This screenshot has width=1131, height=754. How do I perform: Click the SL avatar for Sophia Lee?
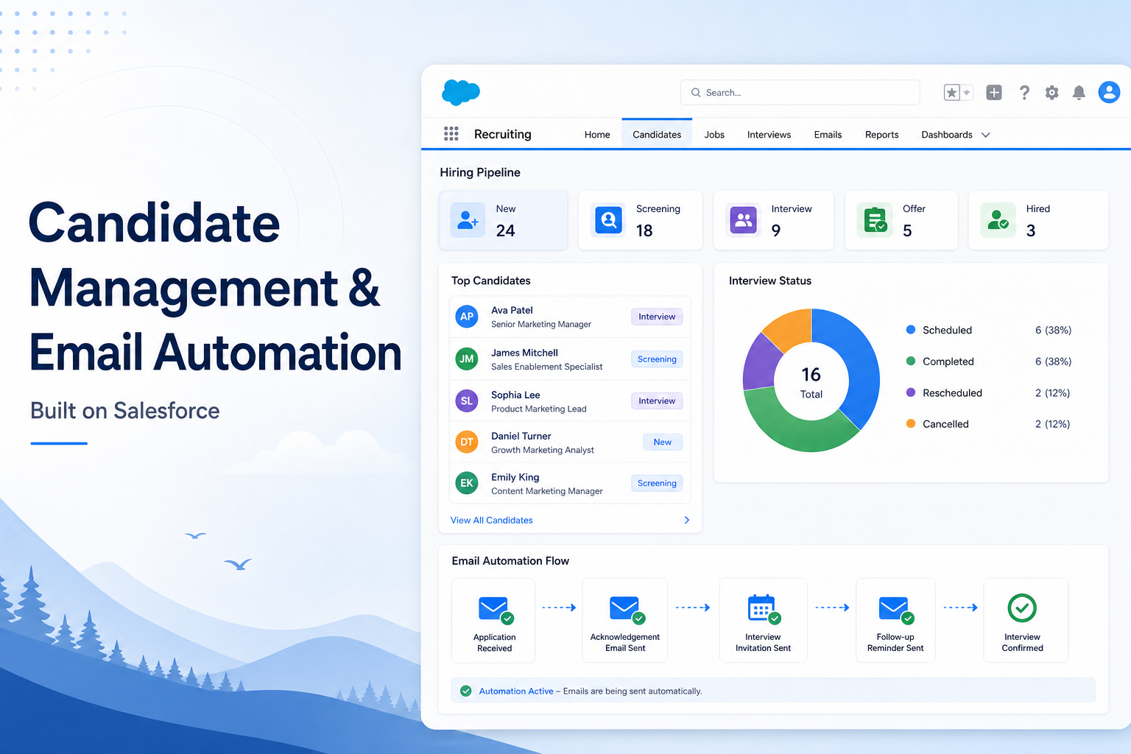click(467, 401)
